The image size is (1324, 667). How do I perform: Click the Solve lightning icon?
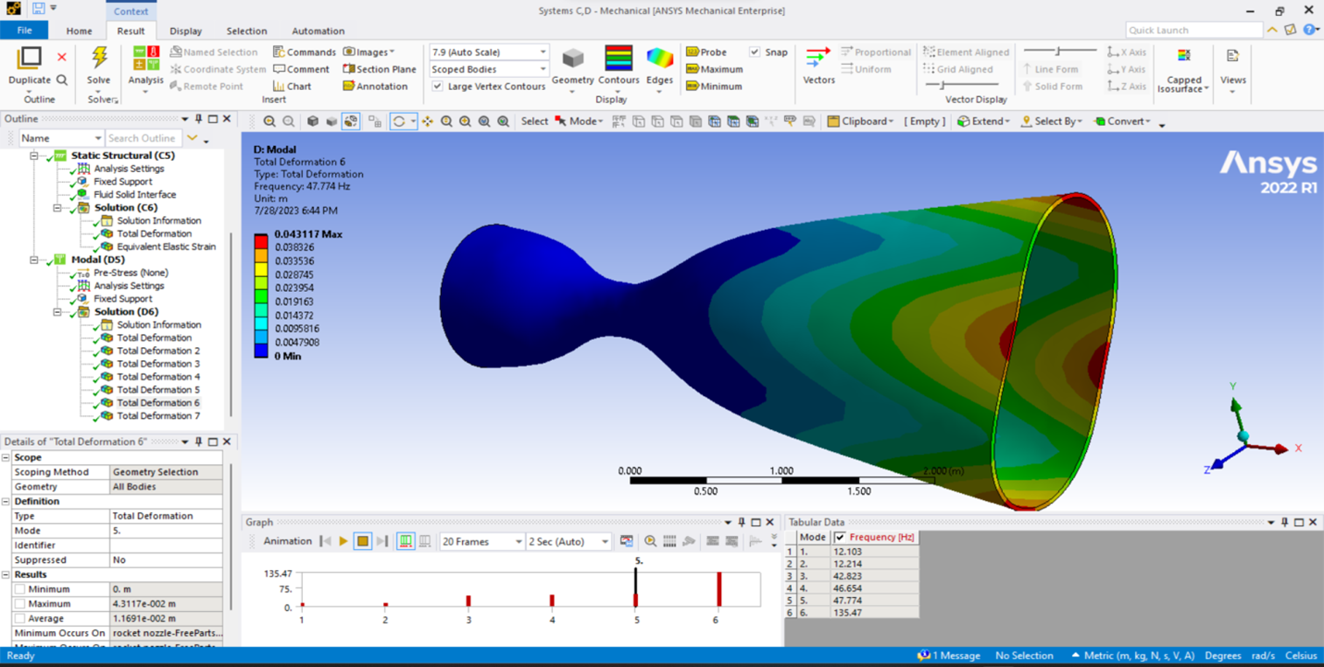point(99,59)
